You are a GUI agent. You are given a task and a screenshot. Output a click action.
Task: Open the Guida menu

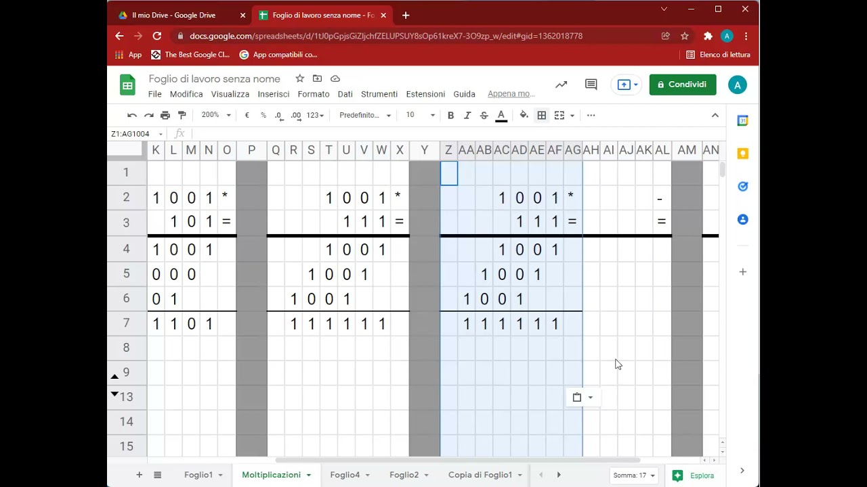pos(465,94)
